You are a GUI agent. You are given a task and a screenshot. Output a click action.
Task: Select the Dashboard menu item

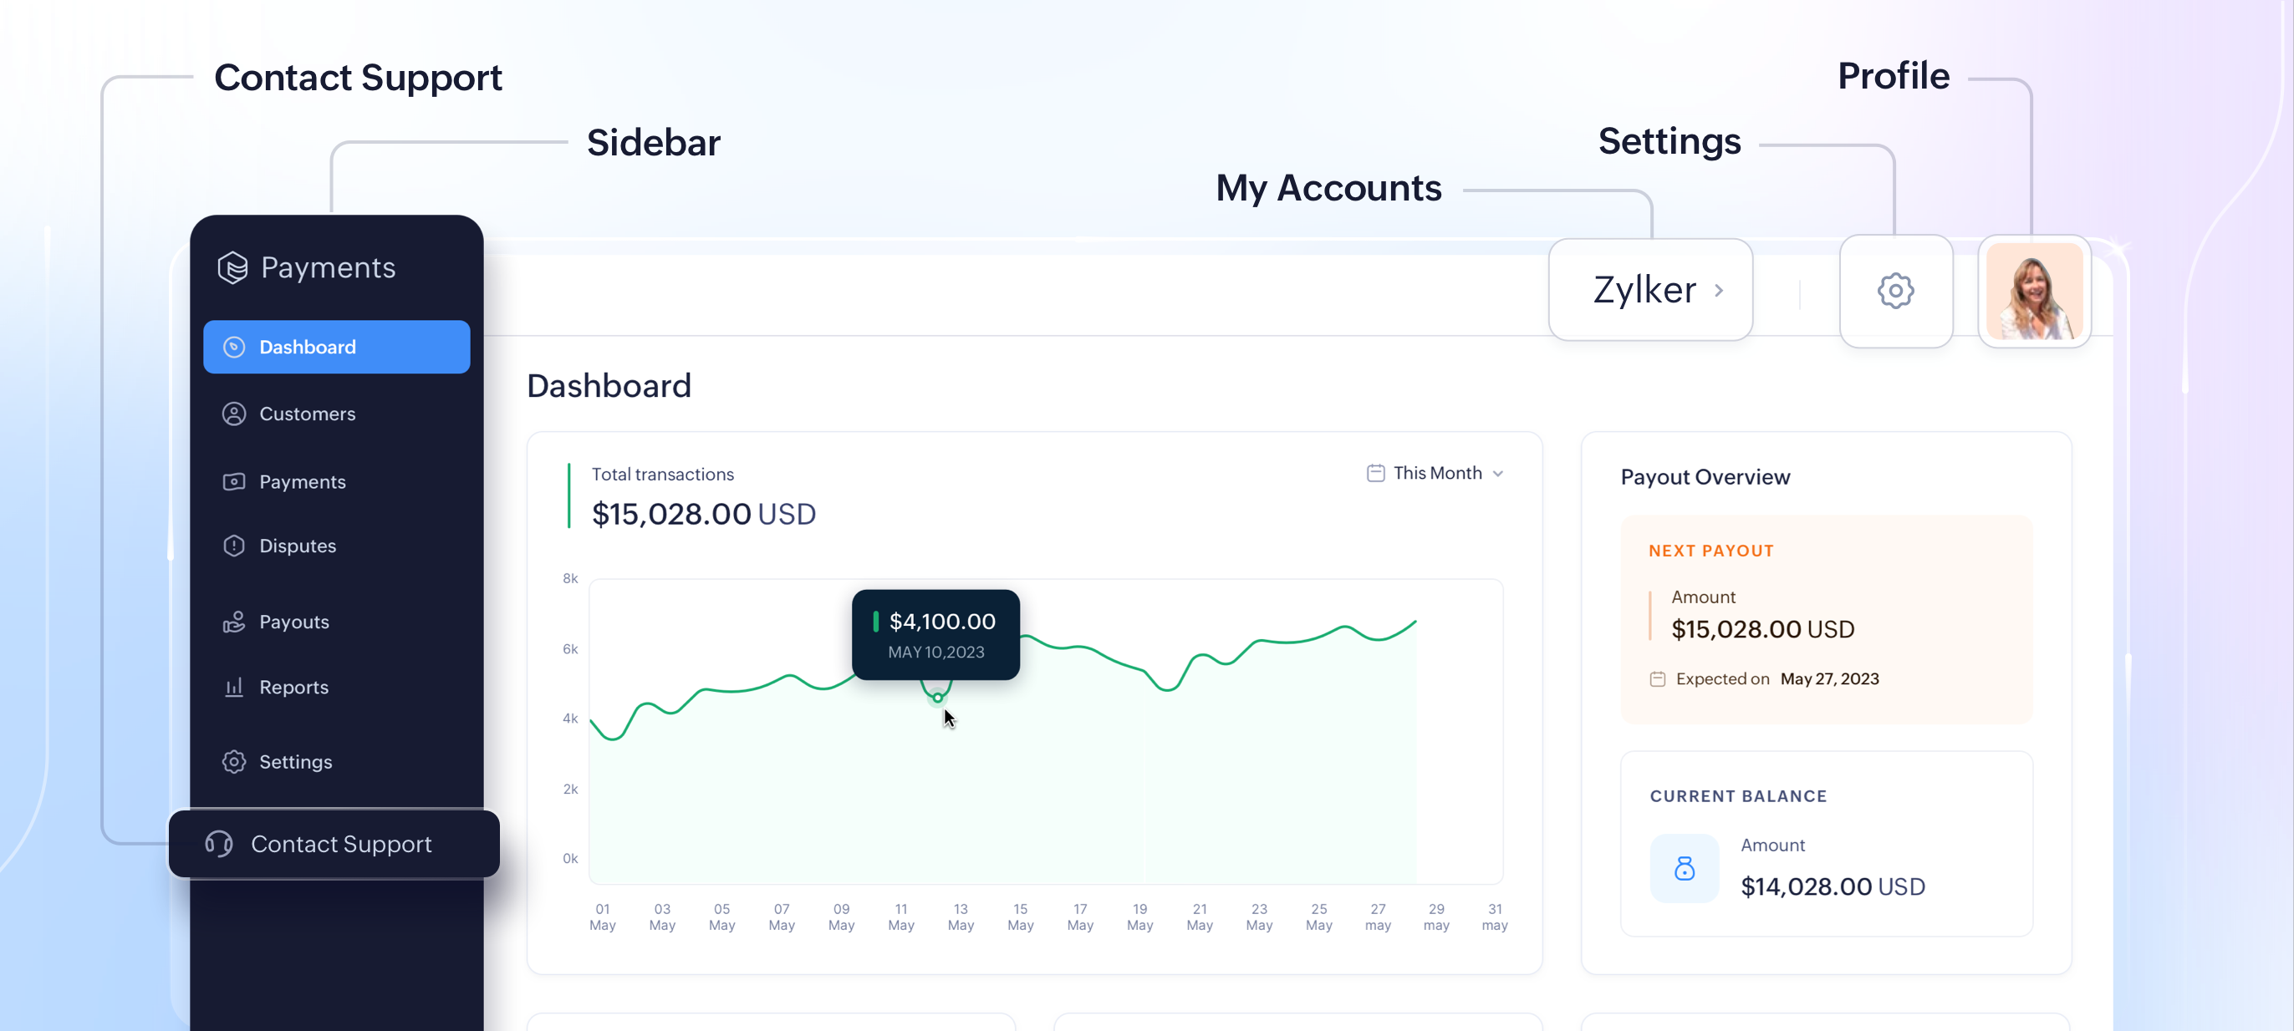click(336, 348)
